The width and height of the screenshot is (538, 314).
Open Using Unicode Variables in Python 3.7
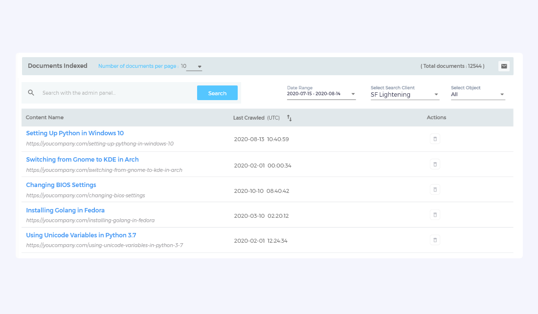tap(81, 235)
